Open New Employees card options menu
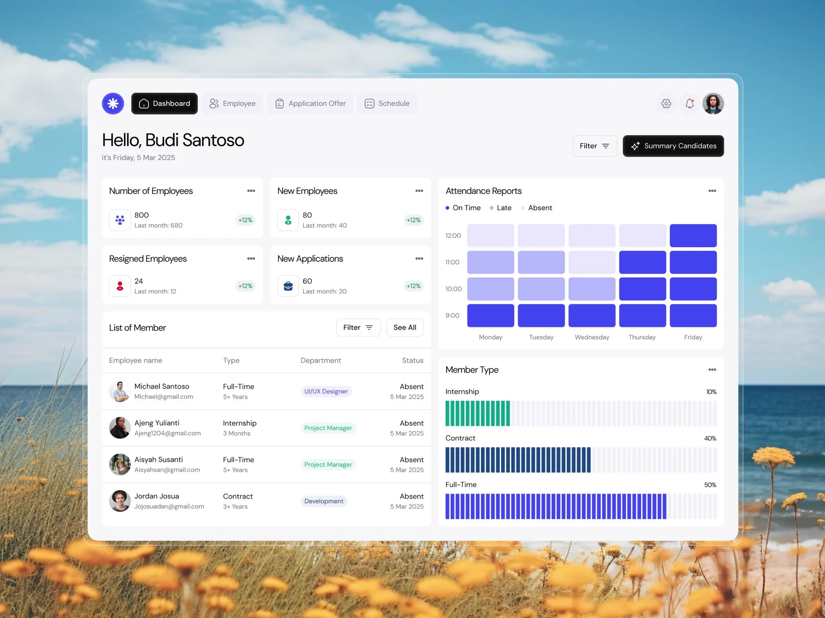Screen dimensions: 825x618 coord(419,191)
